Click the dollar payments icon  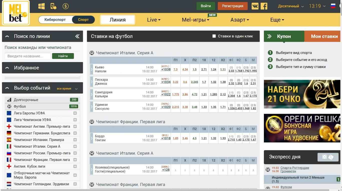tap(65, 6)
